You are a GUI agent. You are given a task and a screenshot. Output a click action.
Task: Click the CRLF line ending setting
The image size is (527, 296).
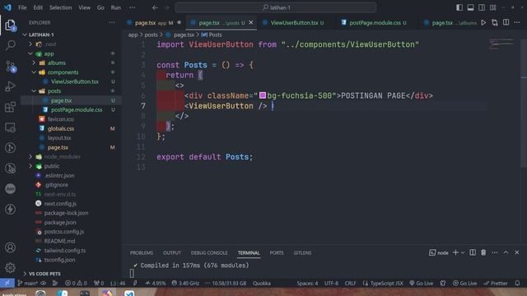pos(350,283)
